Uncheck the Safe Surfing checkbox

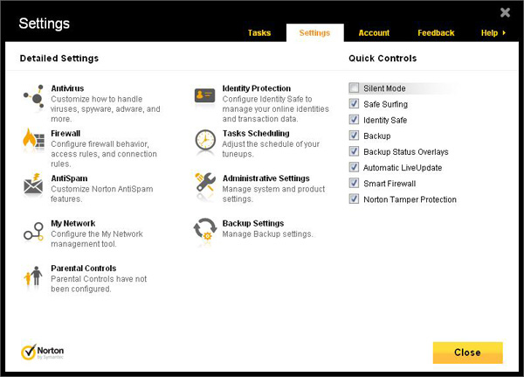coord(354,104)
